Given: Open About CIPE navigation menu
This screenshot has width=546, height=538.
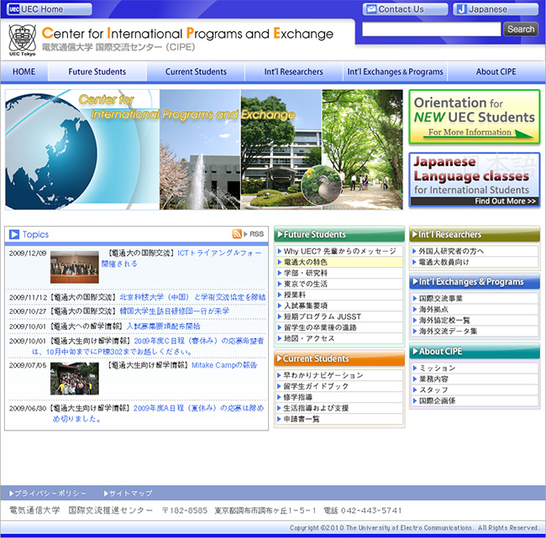Looking at the screenshot, I should tap(496, 71).
